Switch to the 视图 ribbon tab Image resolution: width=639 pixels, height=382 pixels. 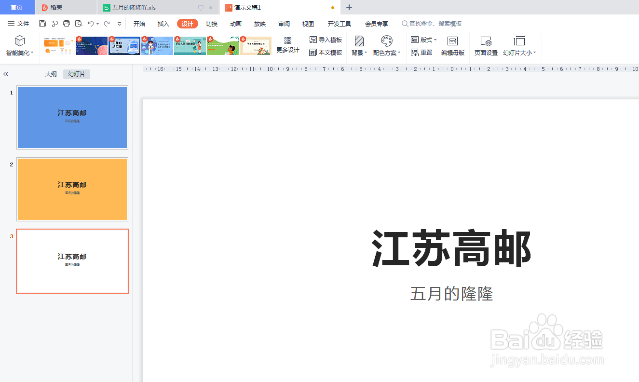pyautogui.click(x=308, y=24)
